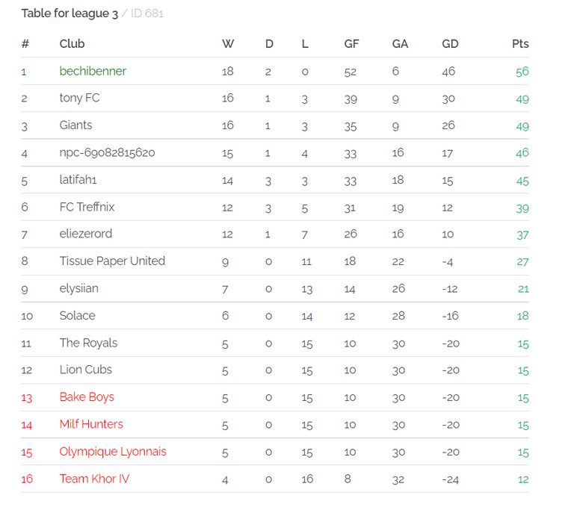The image size is (574, 507).
Task: Click the Pts column header
Action: coord(520,44)
